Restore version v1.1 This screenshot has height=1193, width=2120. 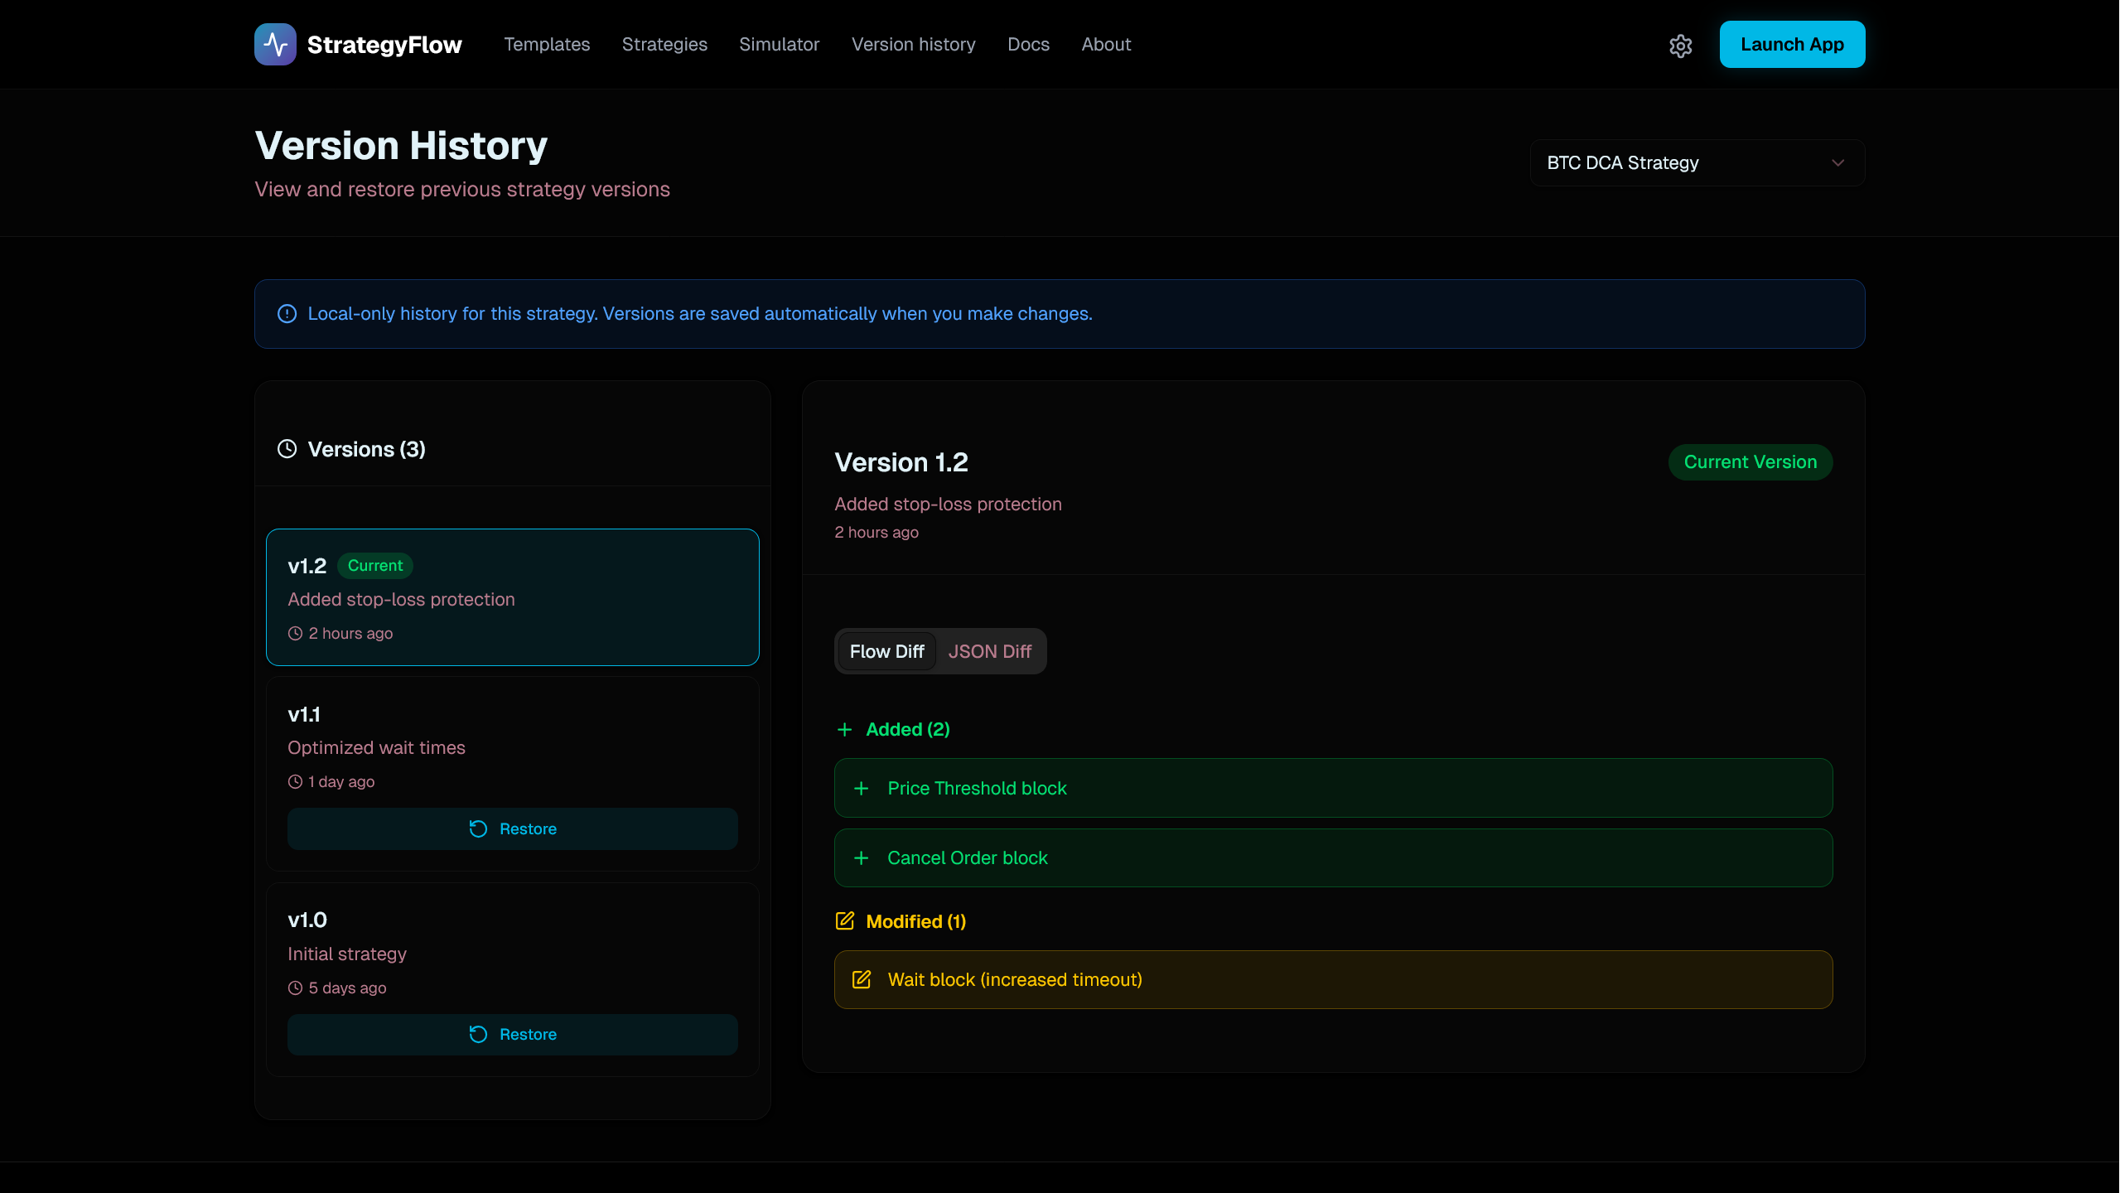[x=512, y=829]
